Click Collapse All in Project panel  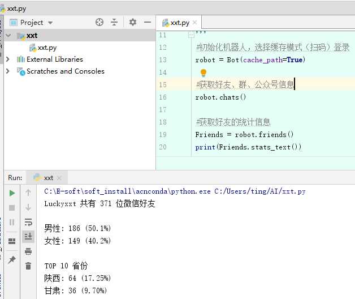tap(114, 22)
